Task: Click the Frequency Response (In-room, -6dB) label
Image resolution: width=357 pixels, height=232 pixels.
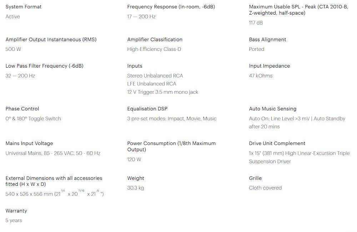Action: pos(171,7)
